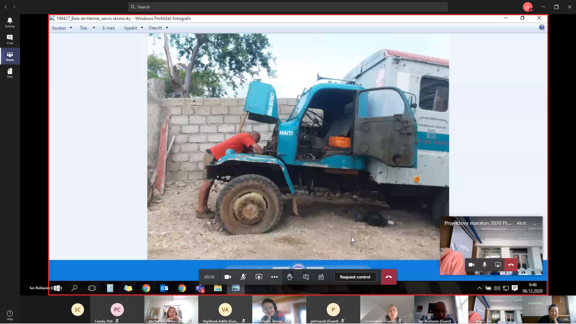This screenshot has width=576, height=324.
Task: Click the Request control button
Action: [x=355, y=277]
